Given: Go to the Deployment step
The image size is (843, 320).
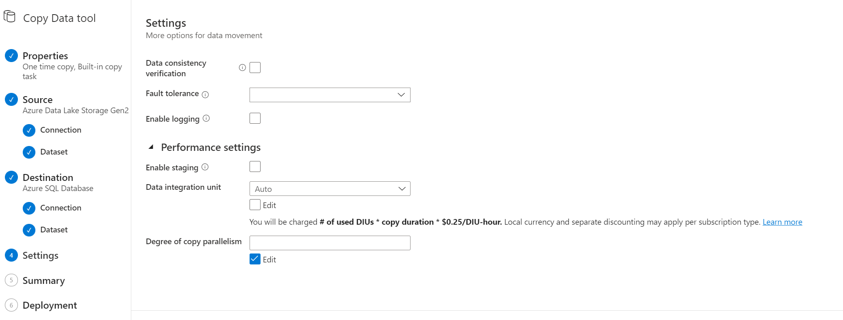Looking at the screenshot, I should pos(50,305).
